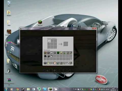This screenshot has width=122, height=91.
Task: Select the yellow-green egg item in hotbar
Action: tap(48, 63)
